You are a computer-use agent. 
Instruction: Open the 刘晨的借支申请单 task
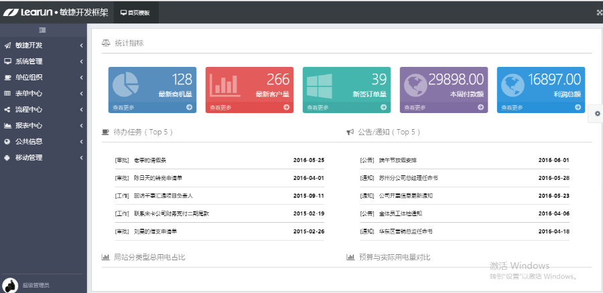point(155,231)
